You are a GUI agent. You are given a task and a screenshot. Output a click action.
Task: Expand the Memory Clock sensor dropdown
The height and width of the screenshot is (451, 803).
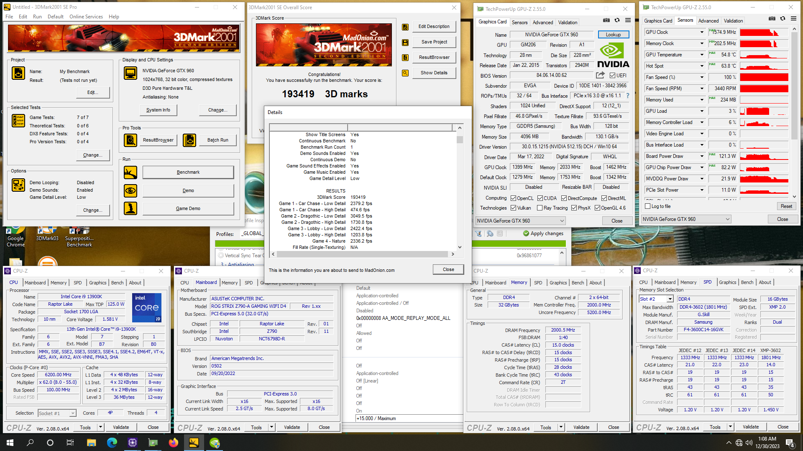pyautogui.click(x=702, y=43)
